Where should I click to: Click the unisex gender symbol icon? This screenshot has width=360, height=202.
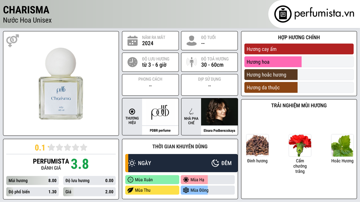[13, 41]
